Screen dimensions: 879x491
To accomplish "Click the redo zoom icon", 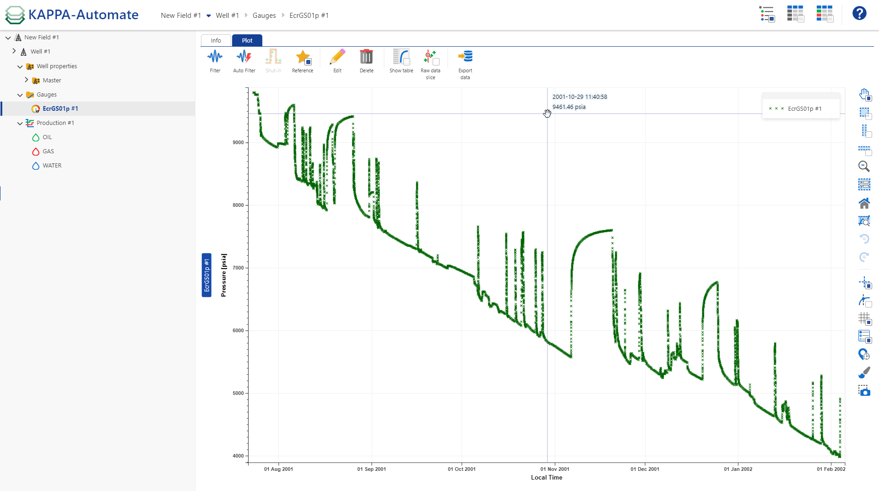I will (x=864, y=257).
